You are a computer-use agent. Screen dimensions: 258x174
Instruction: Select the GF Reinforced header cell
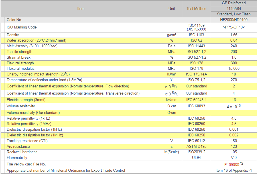234,3
